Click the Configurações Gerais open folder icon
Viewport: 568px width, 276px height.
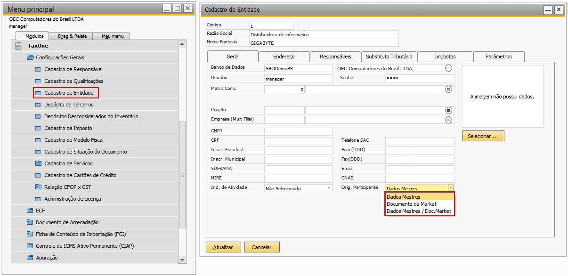pos(31,57)
